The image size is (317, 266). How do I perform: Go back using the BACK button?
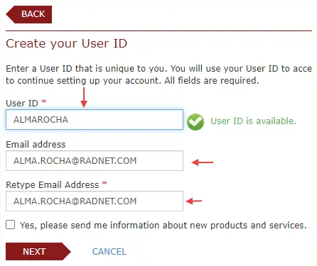tap(28, 14)
